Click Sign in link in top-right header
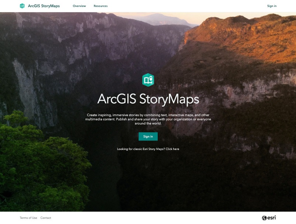This screenshot has height=224, width=296. tap(272, 6)
